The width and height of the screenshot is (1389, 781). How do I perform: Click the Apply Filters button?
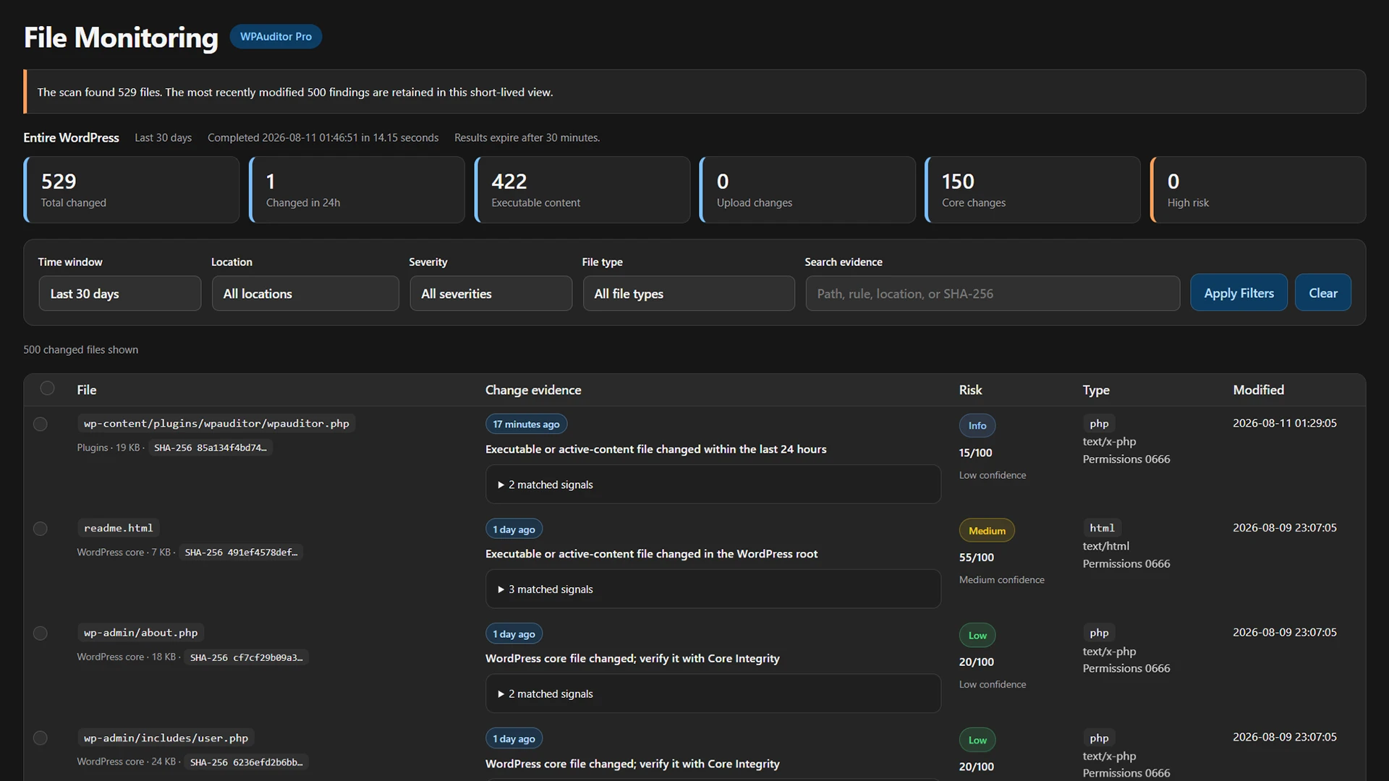pos(1239,293)
